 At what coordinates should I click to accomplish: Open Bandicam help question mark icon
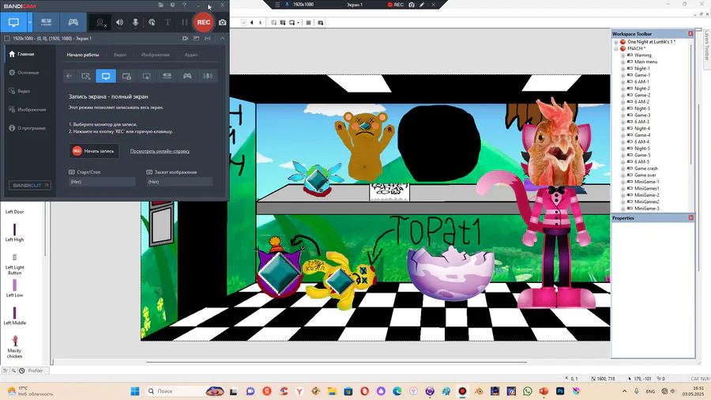(184, 5)
